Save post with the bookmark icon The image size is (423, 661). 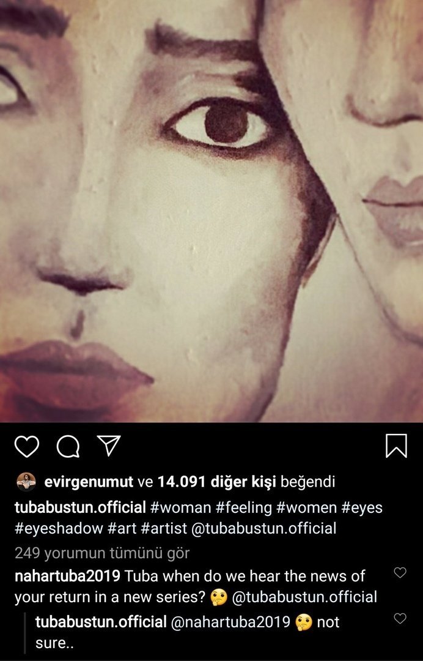click(x=396, y=446)
